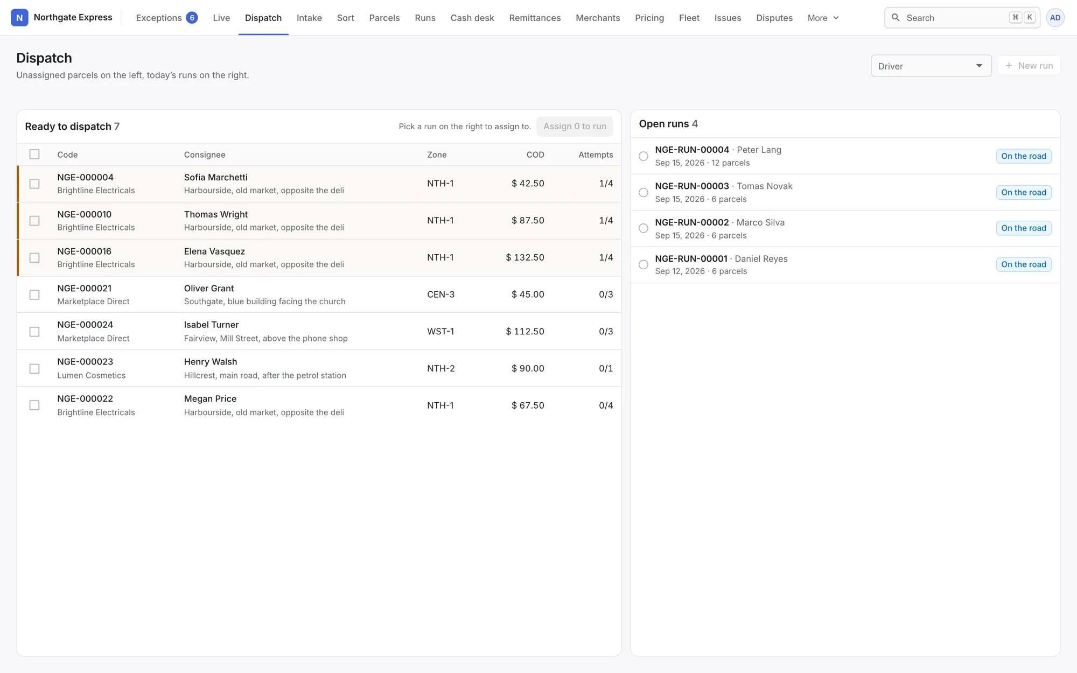Image resolution: width=1077 pixels, height=673 pixels.
Task: Click the NTH-2 zone cell
Action: (x=440, y=368)
